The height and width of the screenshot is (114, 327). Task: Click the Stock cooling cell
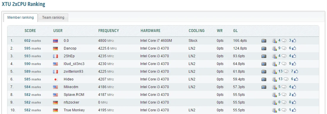193,41
